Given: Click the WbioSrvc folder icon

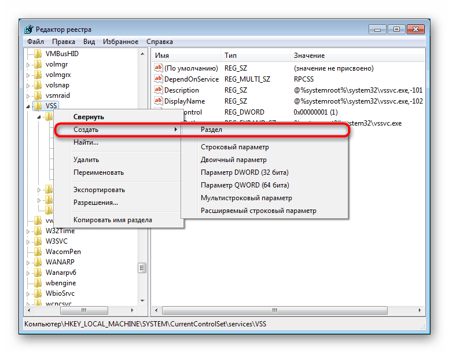Looking at the screenshot, I should point(38,293).
